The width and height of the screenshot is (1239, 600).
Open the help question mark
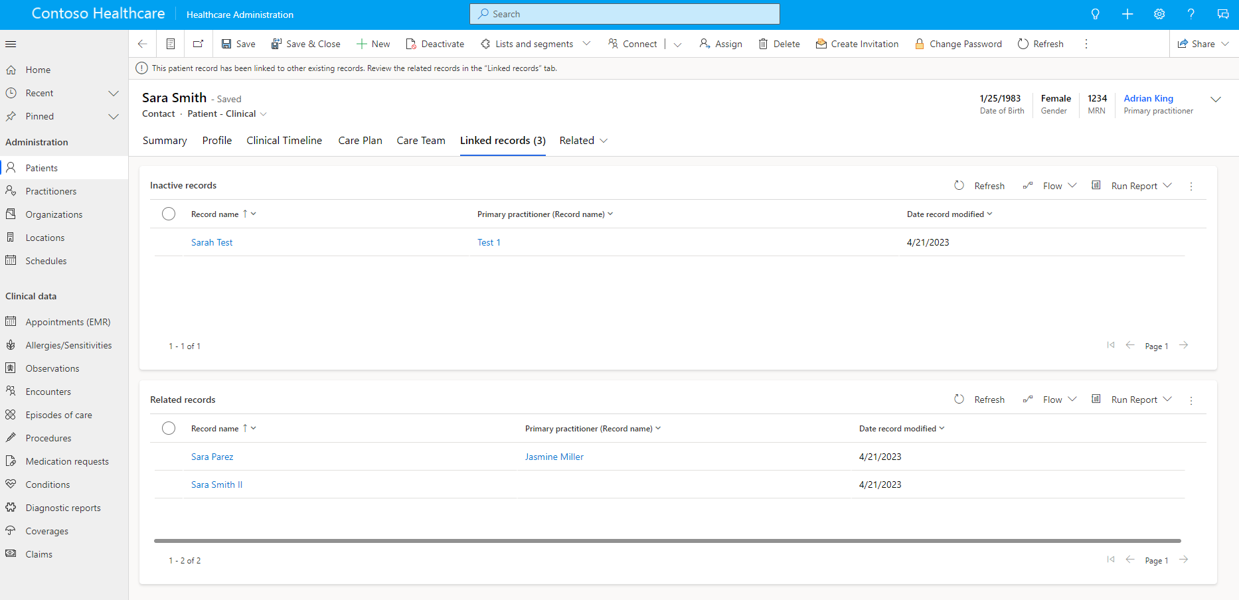pyautogui.click(x=1191, y=14)
